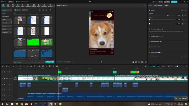Open the Text tool tab
Image resolution: width=189 pixels, height=106 pixels.
(13, 6)
